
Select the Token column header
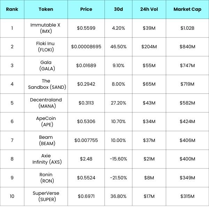point(46,9)
